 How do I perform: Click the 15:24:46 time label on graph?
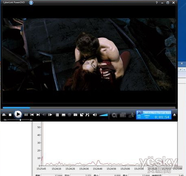pos(97,169)
